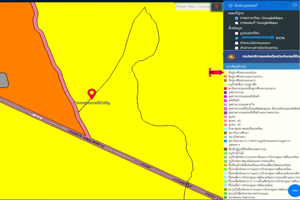300x200 pixels.
Task: Click the red arrow pointing at the legend
Action: coord(216,72)
